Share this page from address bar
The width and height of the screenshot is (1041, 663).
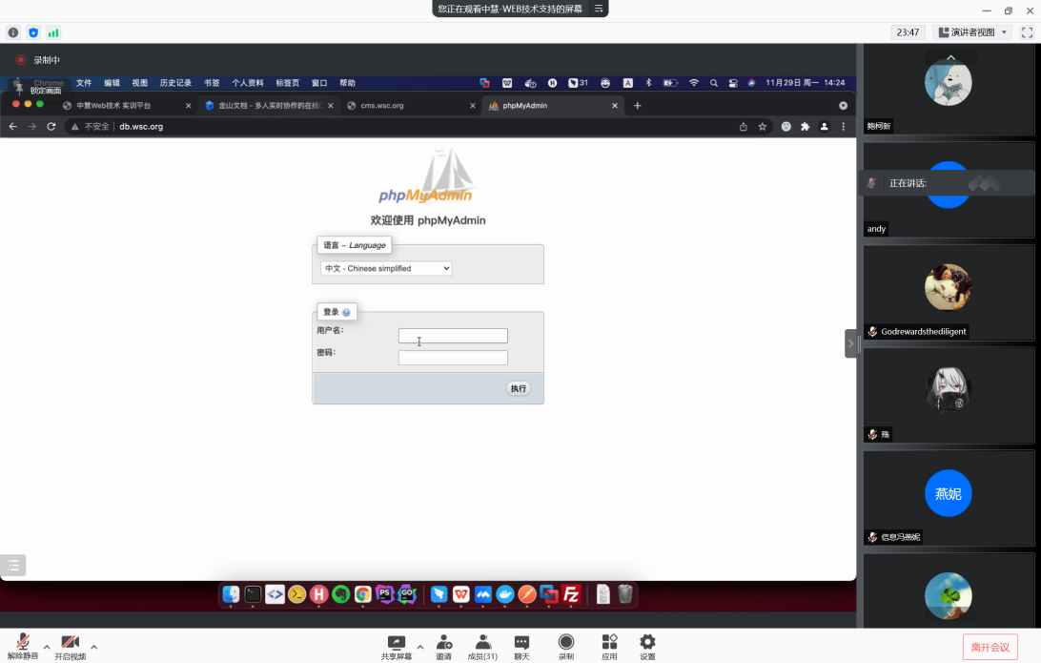tap(743, 126)
